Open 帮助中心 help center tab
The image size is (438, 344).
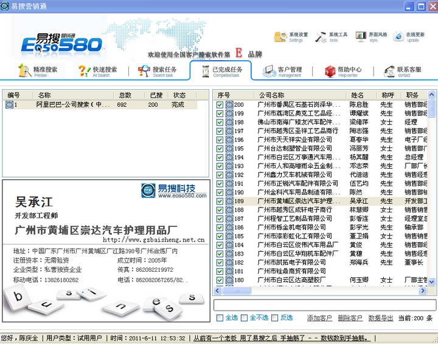(x=343, y=71)
